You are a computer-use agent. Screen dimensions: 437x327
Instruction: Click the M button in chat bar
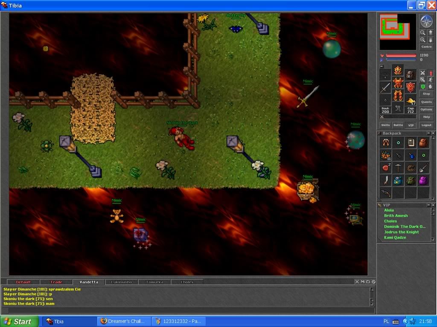click(363, 282)
